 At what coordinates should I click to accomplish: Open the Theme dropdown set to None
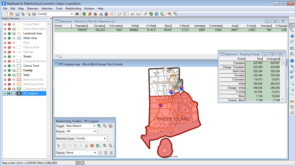pyautogui.click(x=95, y=153)
